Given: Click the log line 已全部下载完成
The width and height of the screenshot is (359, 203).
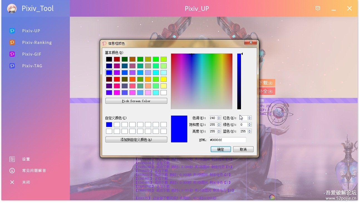Looking at the screenshot, I should tap(176, 198).
